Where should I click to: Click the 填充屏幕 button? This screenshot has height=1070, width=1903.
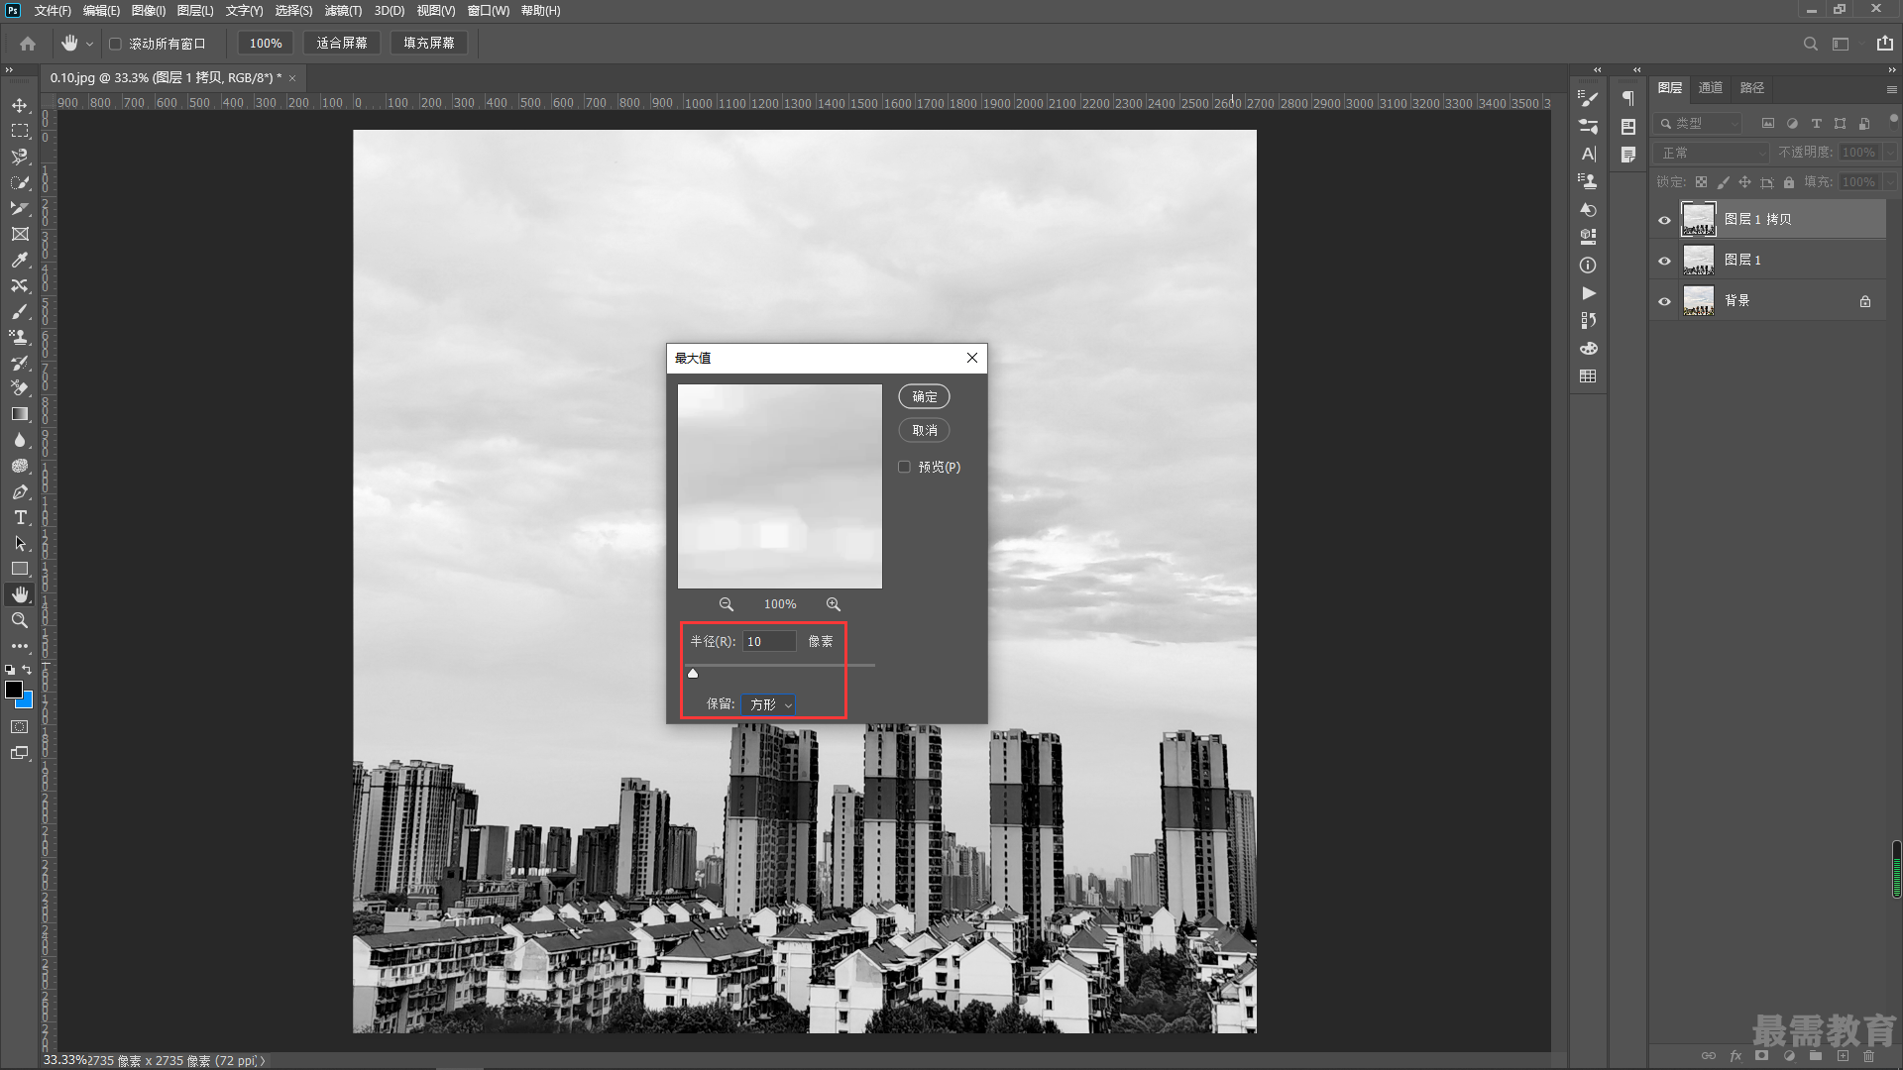pos(429,44)
